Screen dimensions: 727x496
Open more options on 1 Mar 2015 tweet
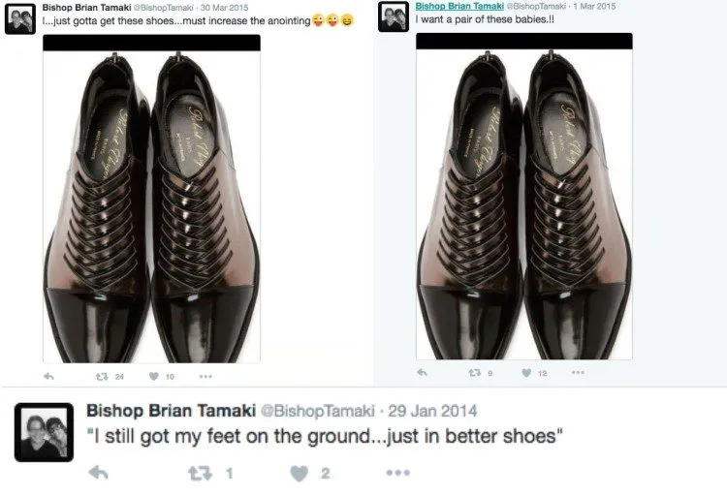pyautogui.click(x=578, y=372)
